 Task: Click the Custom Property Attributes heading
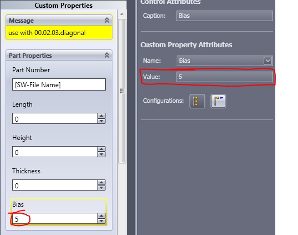186,45
